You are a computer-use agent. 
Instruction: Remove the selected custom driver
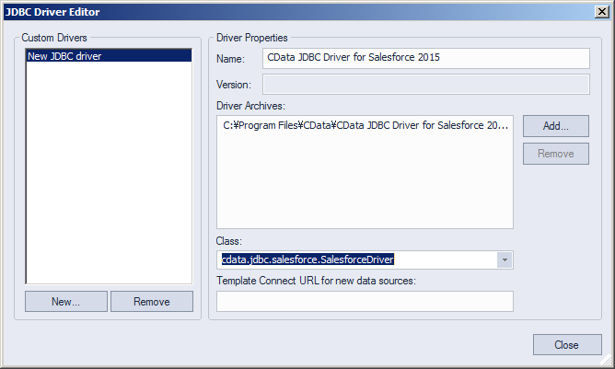tap(151, 301)
